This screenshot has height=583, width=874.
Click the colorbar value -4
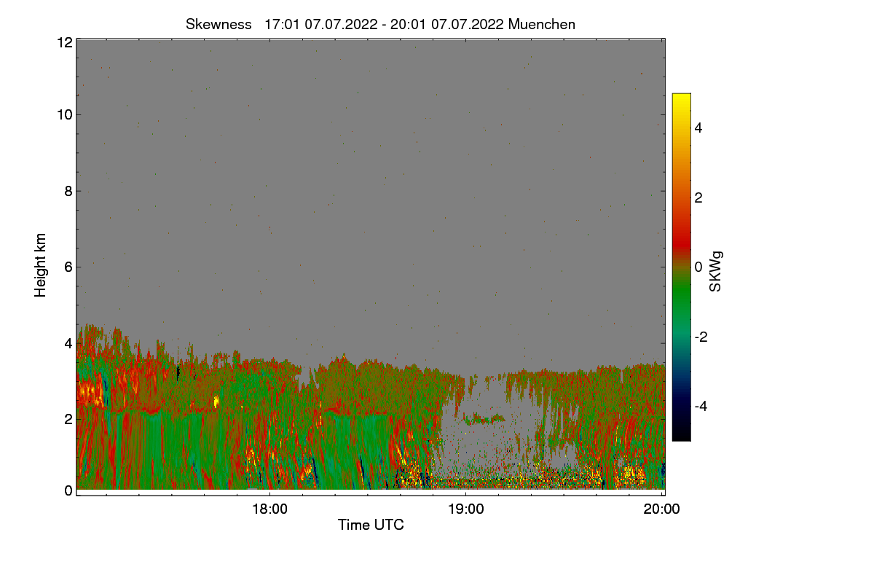[701, 406]
